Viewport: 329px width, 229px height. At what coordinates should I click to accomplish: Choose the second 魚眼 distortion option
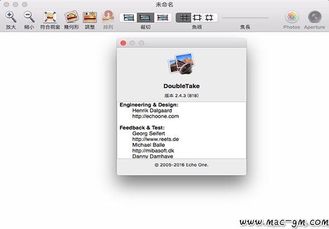(197, 18)
